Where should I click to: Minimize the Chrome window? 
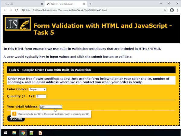[161, 4]
